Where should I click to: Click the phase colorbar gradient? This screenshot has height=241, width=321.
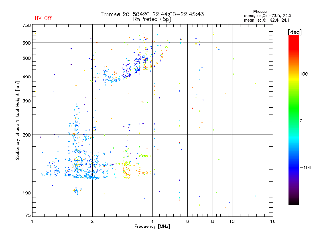(x=294, y=120)
